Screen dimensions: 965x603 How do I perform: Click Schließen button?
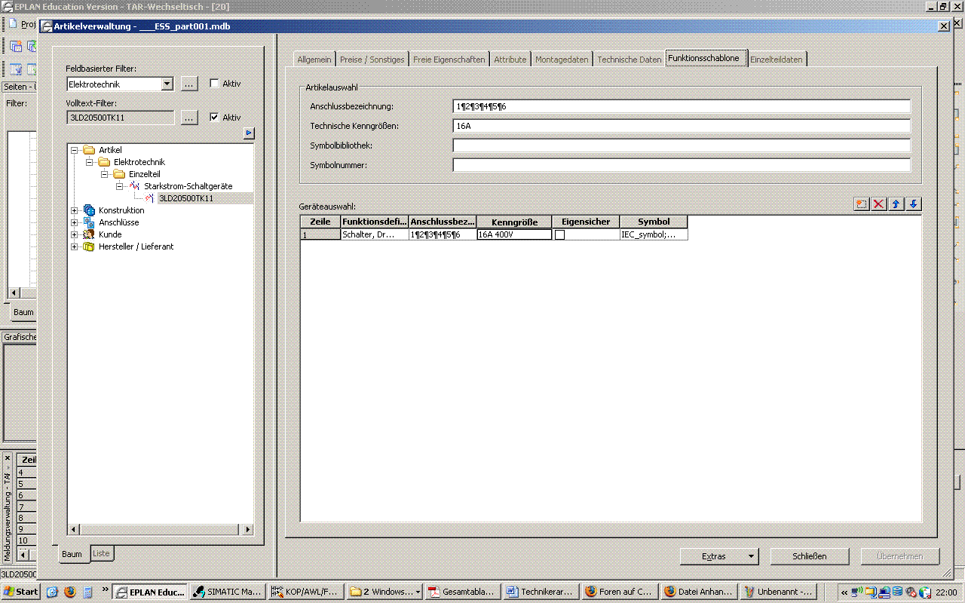(x=810, y=556)
